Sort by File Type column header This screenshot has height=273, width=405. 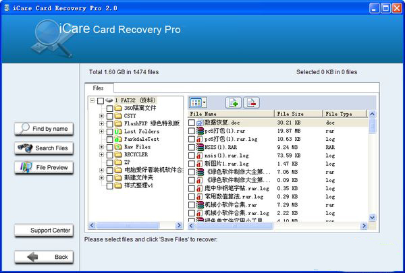click(x=345, y=114)
